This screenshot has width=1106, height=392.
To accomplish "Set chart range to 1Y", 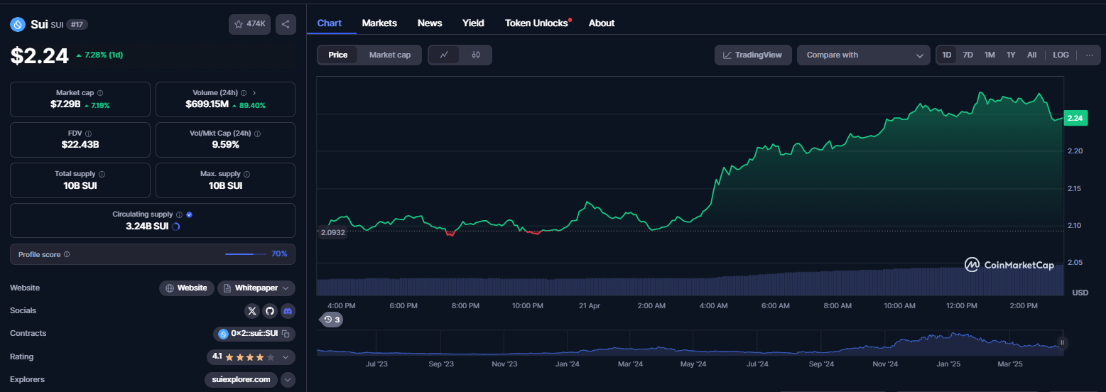I will 1011,55.
